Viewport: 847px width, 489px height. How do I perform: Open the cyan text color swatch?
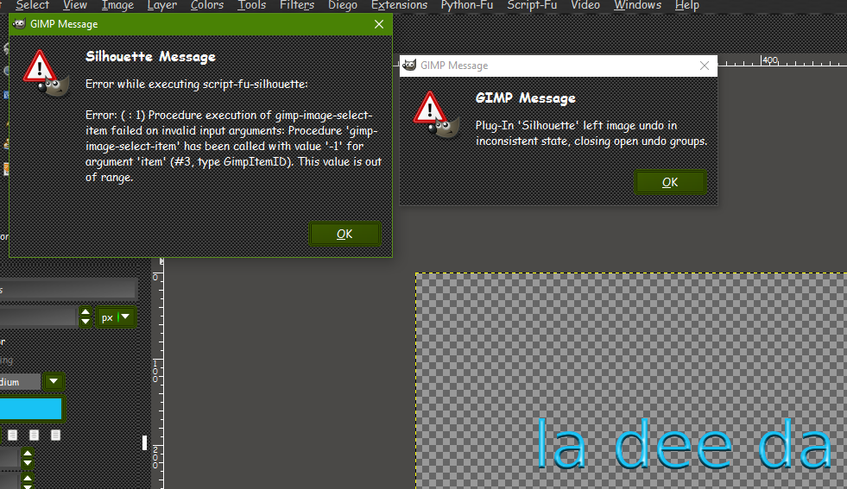tap(31, 409)
